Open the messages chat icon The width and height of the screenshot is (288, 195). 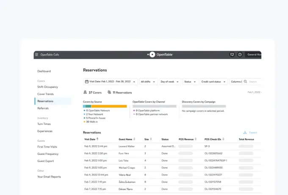[232, 54]
